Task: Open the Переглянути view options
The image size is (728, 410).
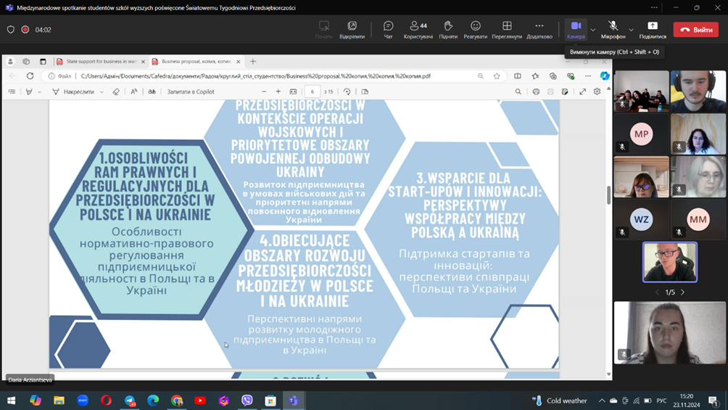Action: (507, 30)
